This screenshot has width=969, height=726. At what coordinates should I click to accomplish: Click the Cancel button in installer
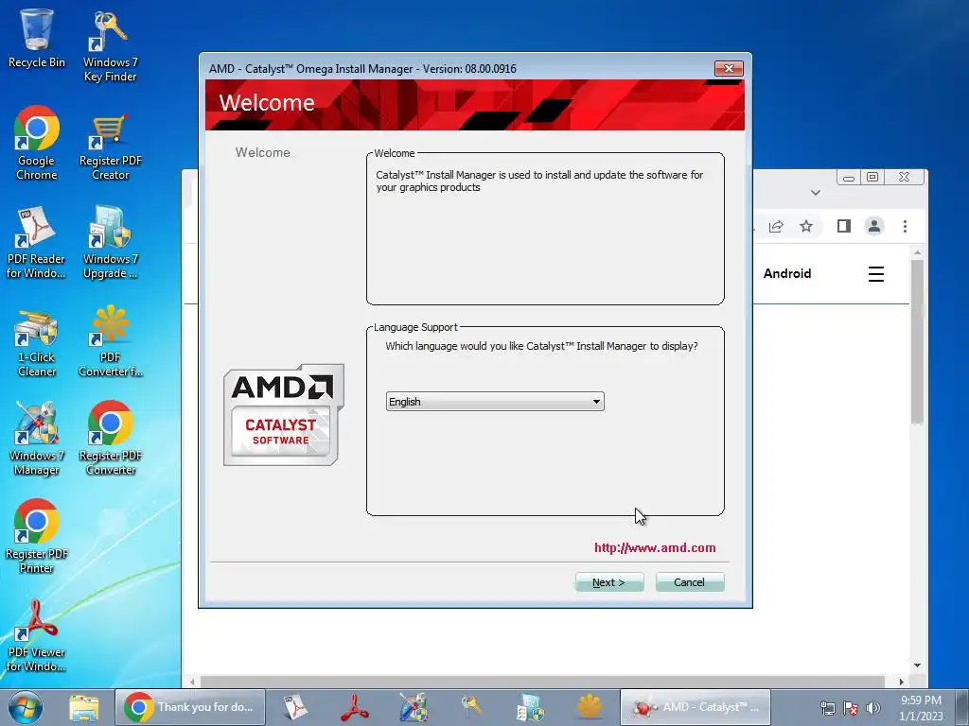pos(690,582)
